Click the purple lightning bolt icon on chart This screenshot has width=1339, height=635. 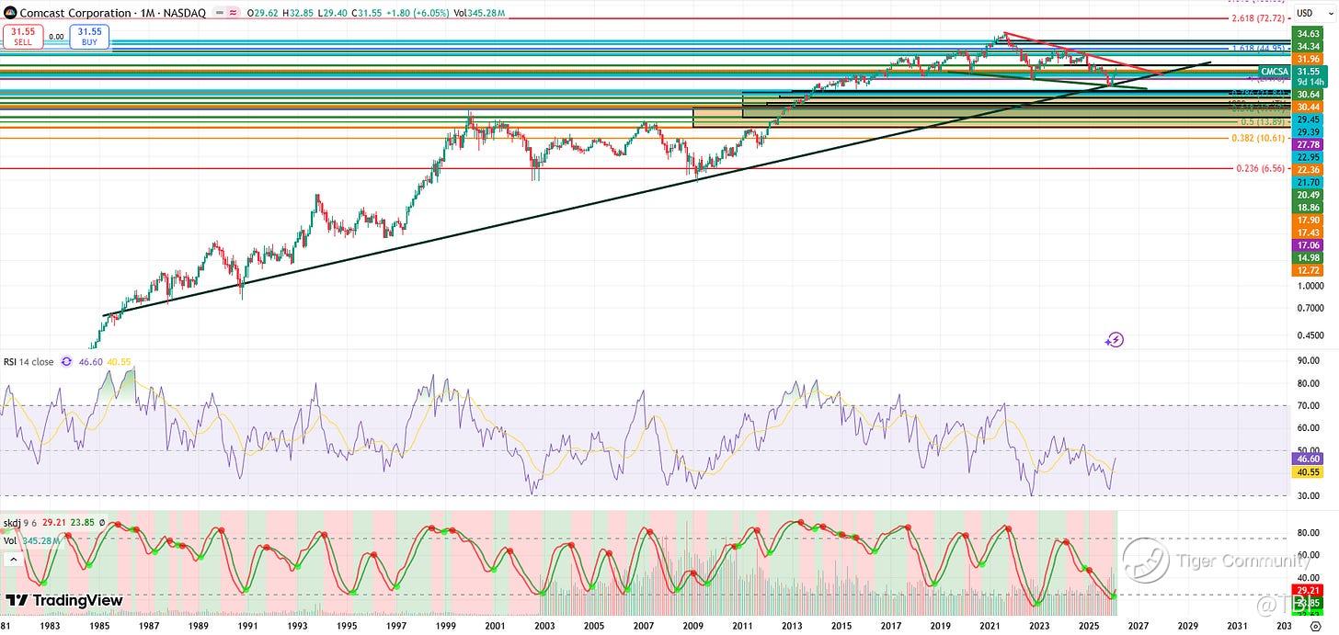tap(1115, 340)
